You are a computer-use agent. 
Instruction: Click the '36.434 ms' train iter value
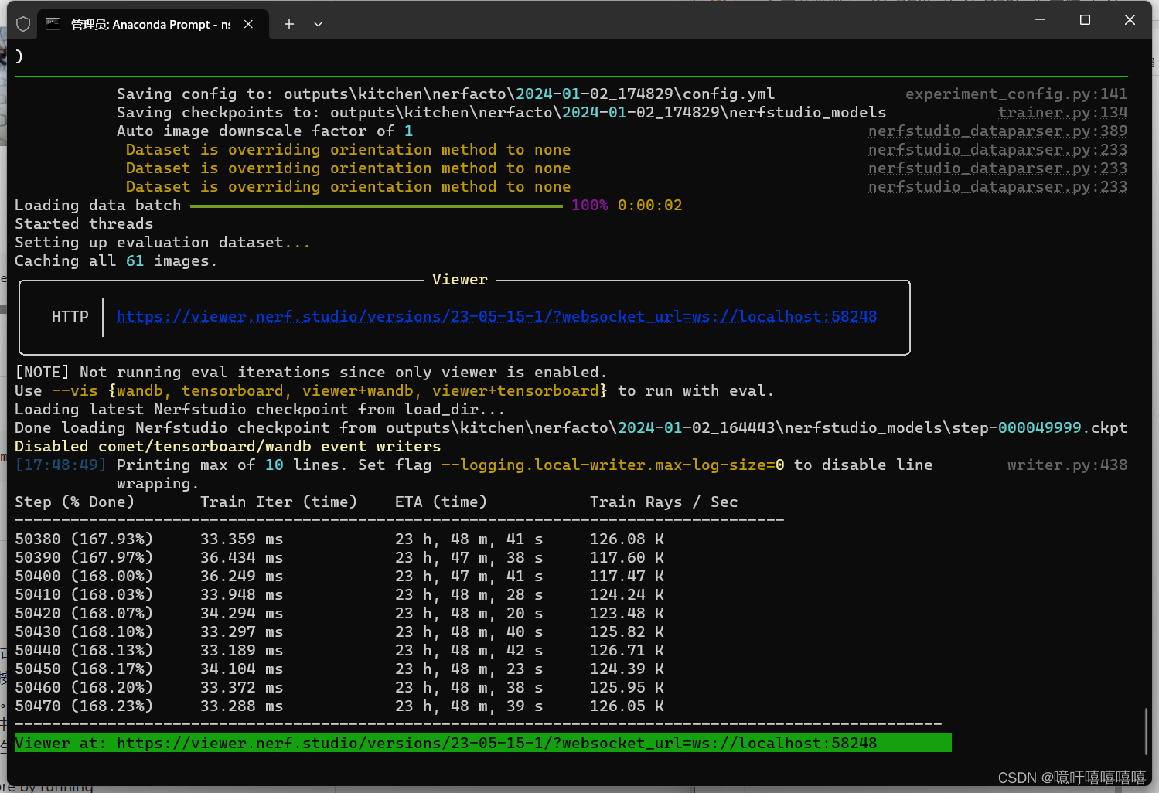coord(241,557)
